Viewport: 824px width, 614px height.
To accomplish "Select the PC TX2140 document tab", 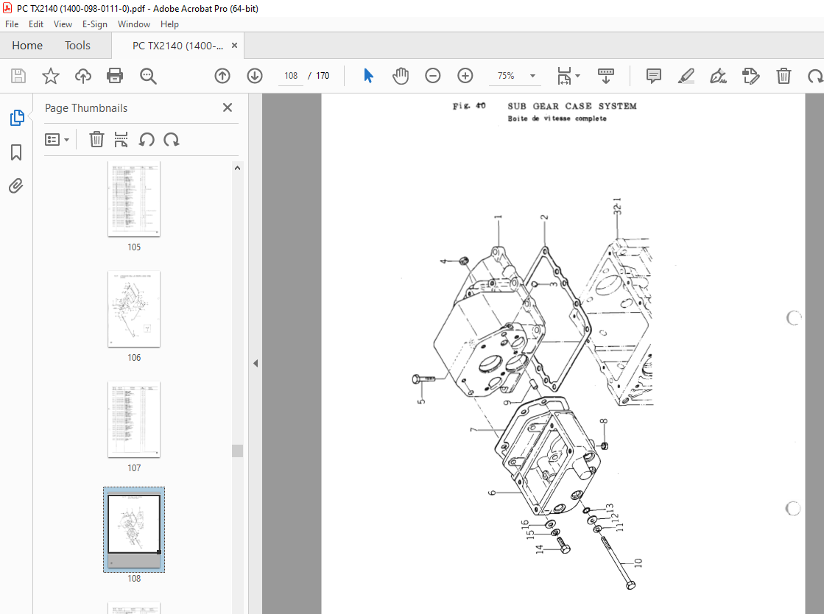I will coord(177,46).
